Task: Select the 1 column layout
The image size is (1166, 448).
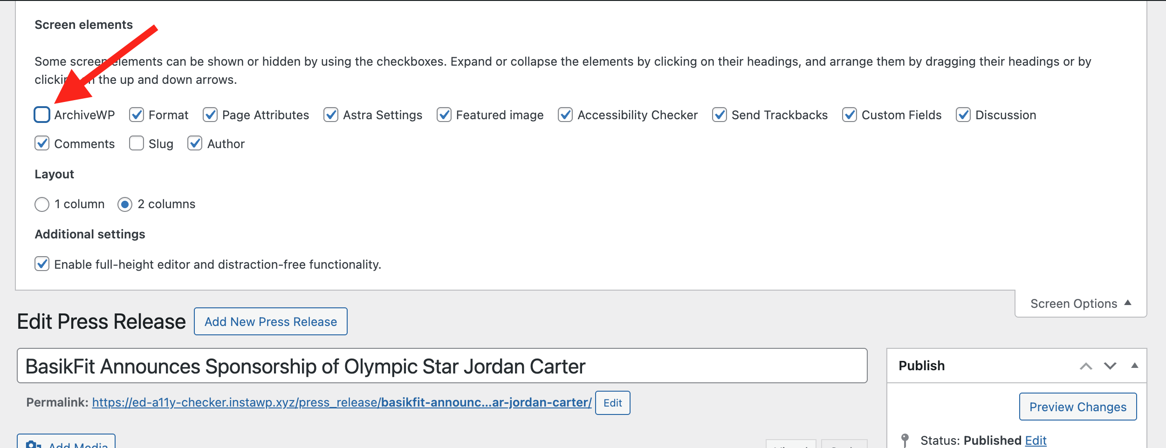Action: [x=42, y=204]
